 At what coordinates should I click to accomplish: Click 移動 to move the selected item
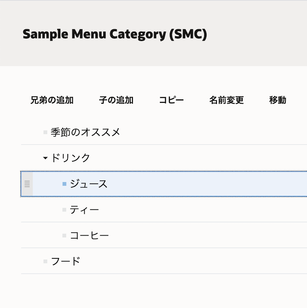(278, 100)
